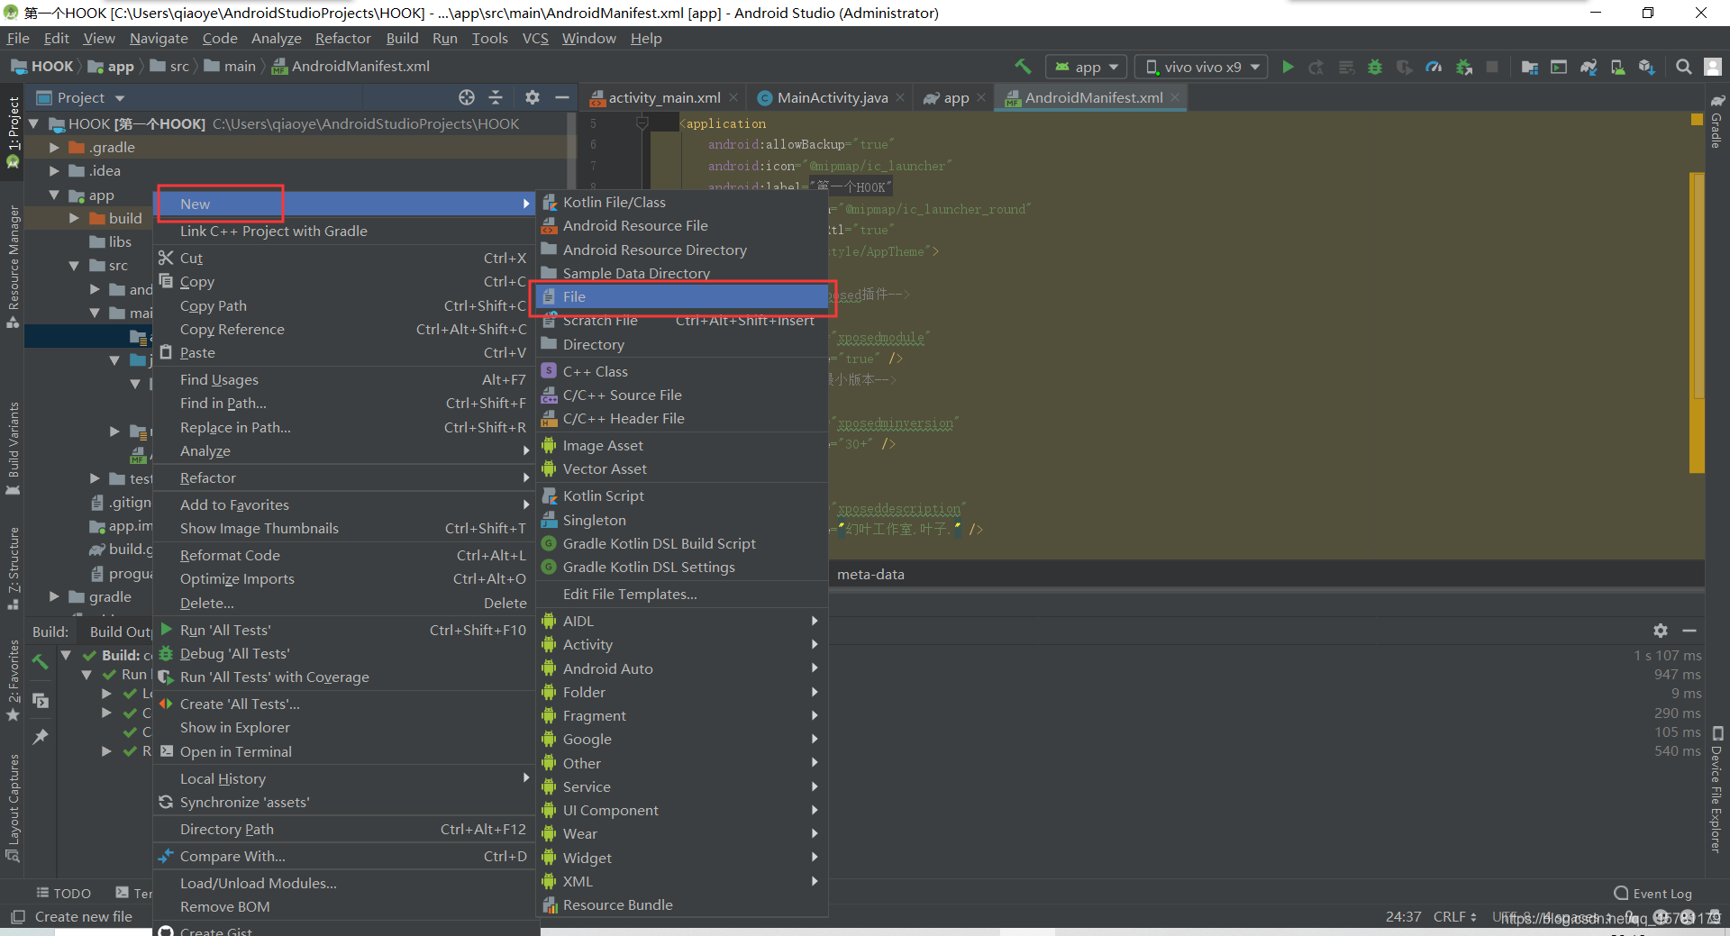Click Collapse All icon in Project panel

coord(496,97)
